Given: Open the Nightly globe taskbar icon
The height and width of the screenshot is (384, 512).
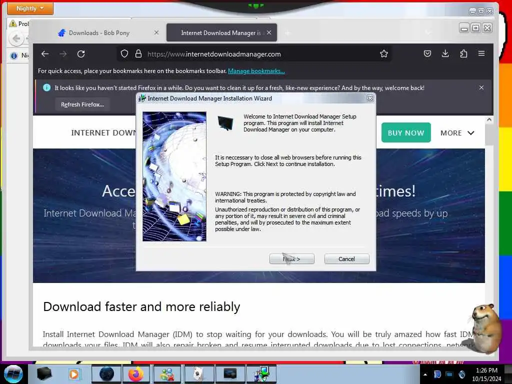Looking at the screenshot, I should (x=106, y=374).
